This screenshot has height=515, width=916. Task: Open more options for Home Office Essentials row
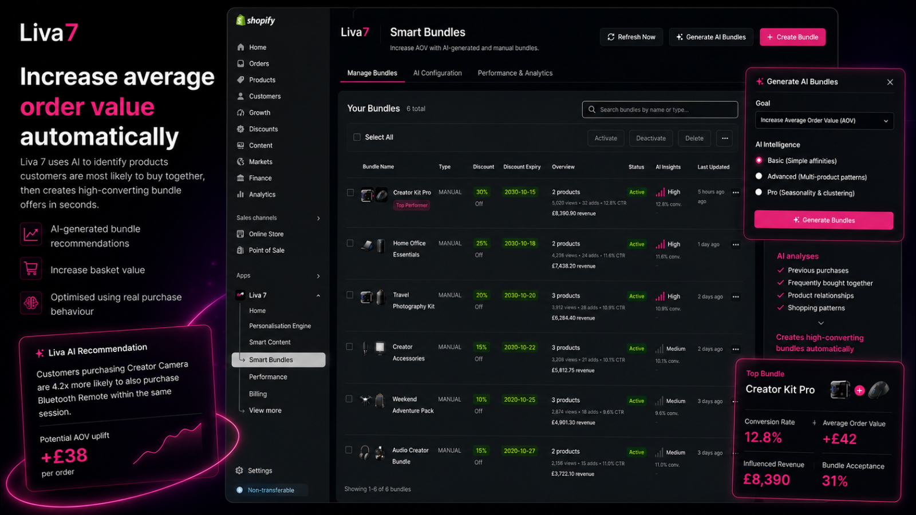736,245
